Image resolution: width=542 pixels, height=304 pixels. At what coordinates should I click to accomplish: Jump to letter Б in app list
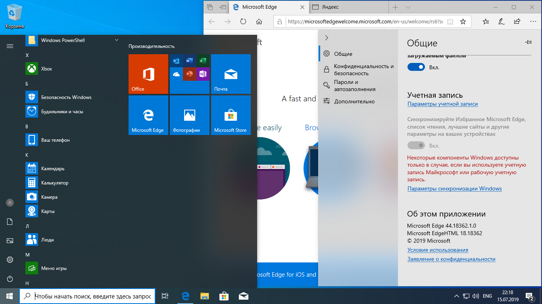click(27, 84)
